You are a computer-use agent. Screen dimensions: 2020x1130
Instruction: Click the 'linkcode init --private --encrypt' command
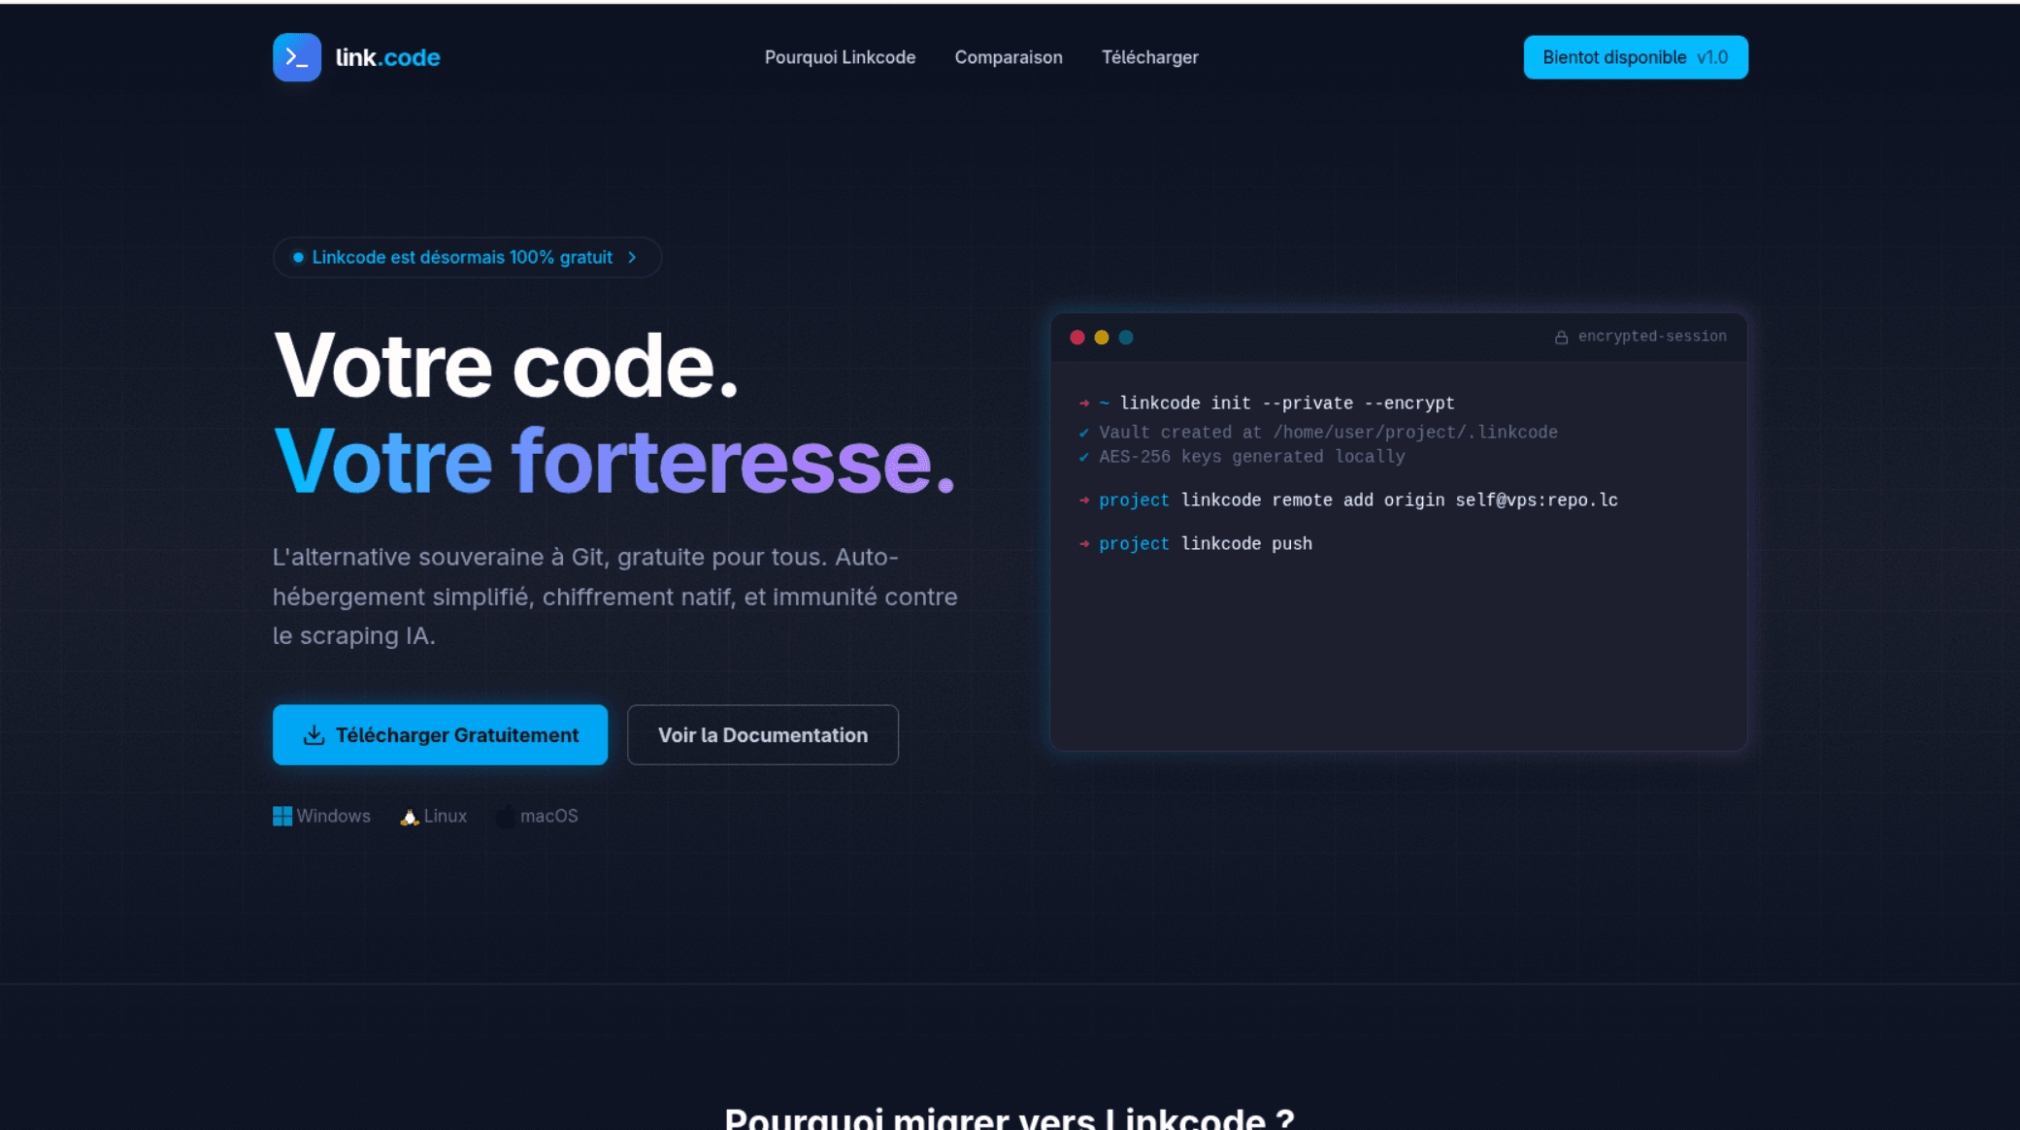1287,403
